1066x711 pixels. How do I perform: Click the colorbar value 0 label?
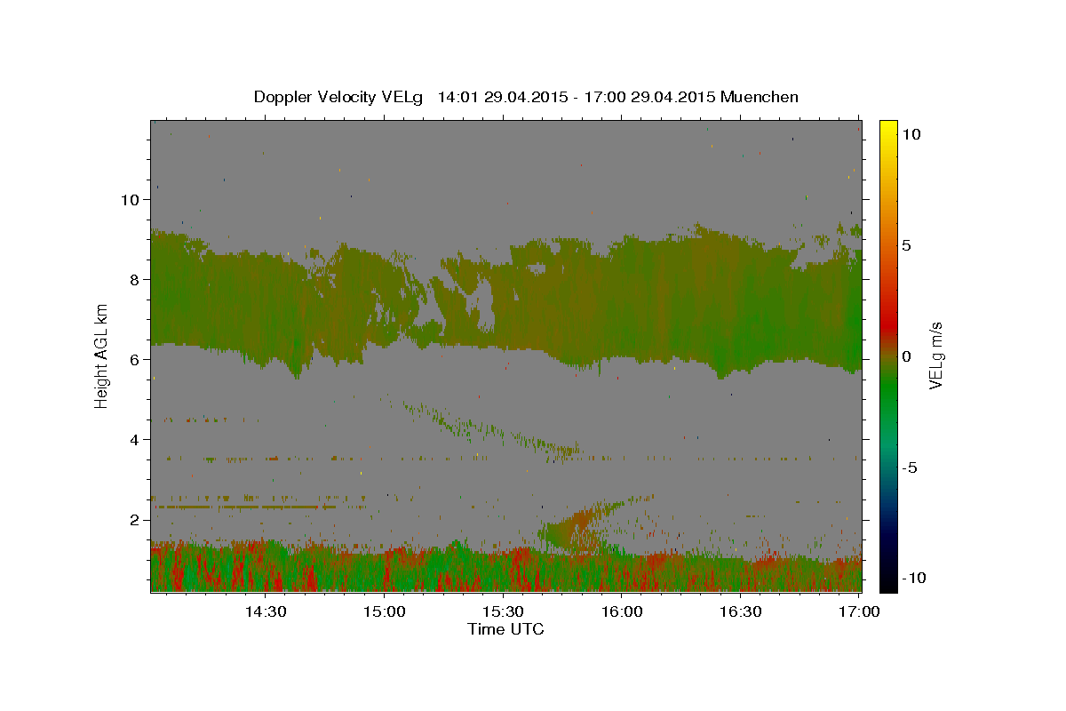[907, 356]
